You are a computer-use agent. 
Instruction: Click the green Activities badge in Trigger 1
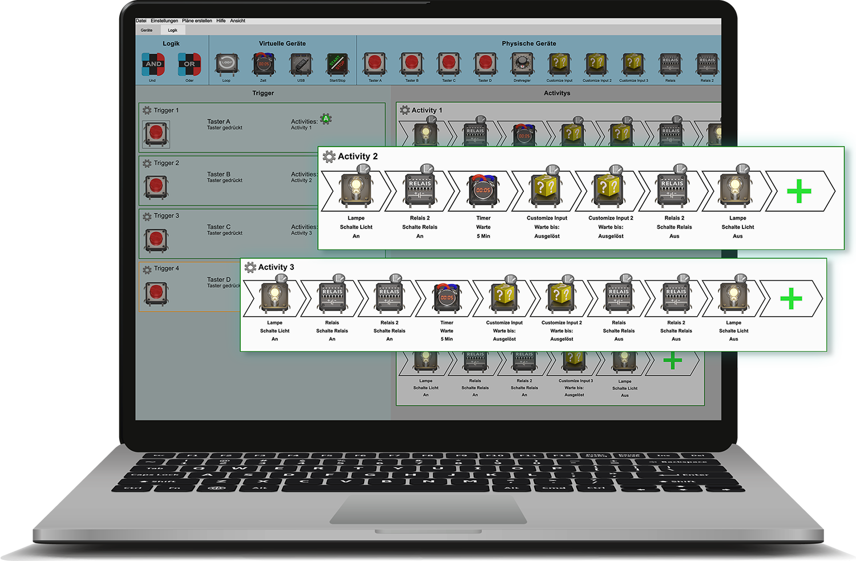click(326, 119)
